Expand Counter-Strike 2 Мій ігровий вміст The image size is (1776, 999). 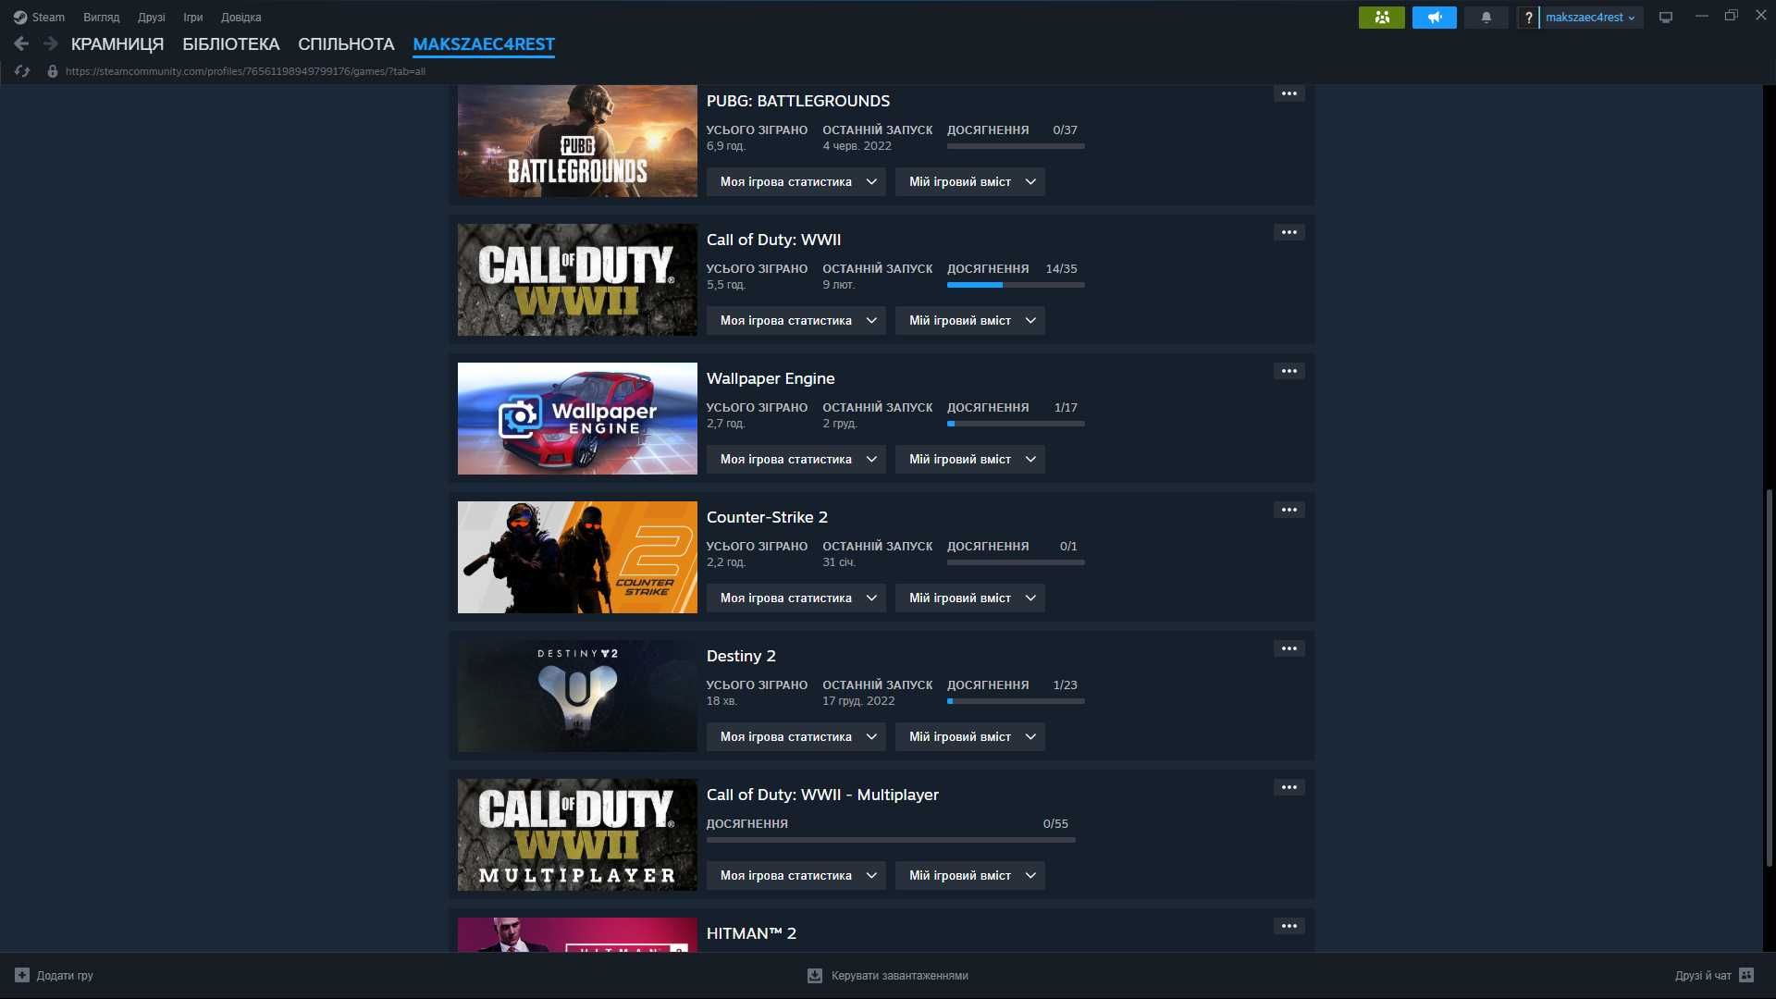(x=970, y=598)
